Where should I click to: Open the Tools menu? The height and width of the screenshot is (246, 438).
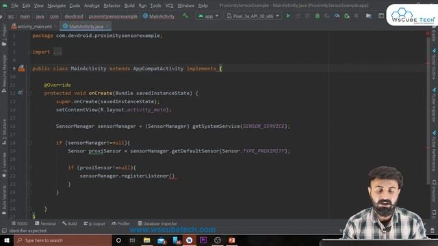coord(155,5)
